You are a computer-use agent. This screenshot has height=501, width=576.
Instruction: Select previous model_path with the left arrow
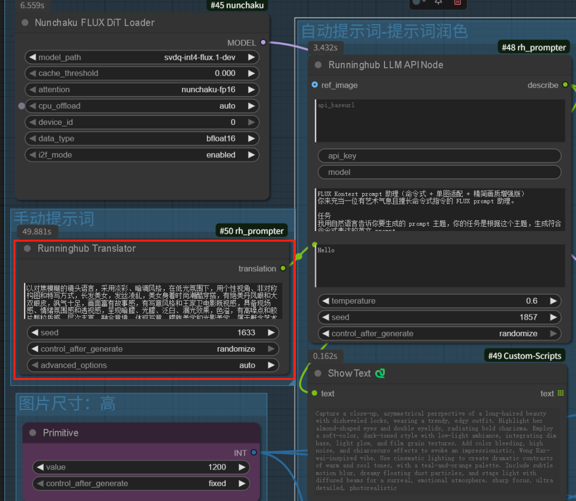pyautogui.click(x=33, y=57)
